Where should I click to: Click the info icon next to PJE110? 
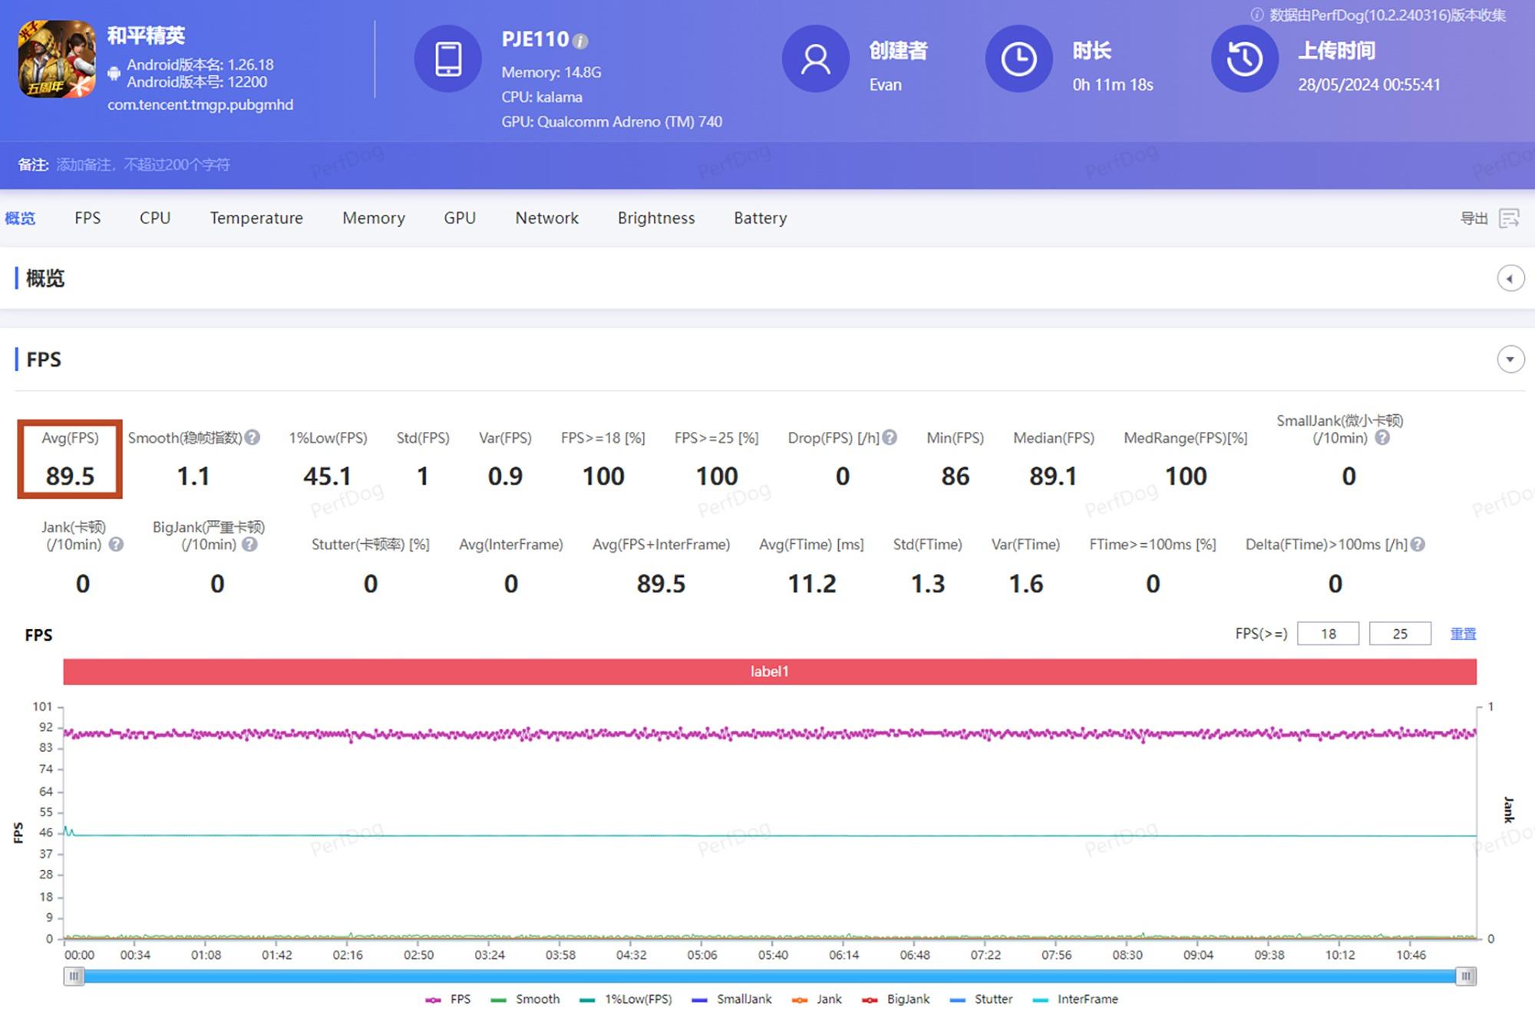click(581, 41)
